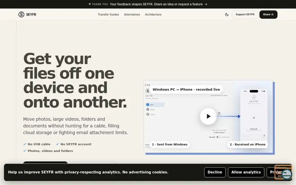Click the check icon beside Photos, videos and folders
The image size is (296, 185).
click(x=25, y=151)
